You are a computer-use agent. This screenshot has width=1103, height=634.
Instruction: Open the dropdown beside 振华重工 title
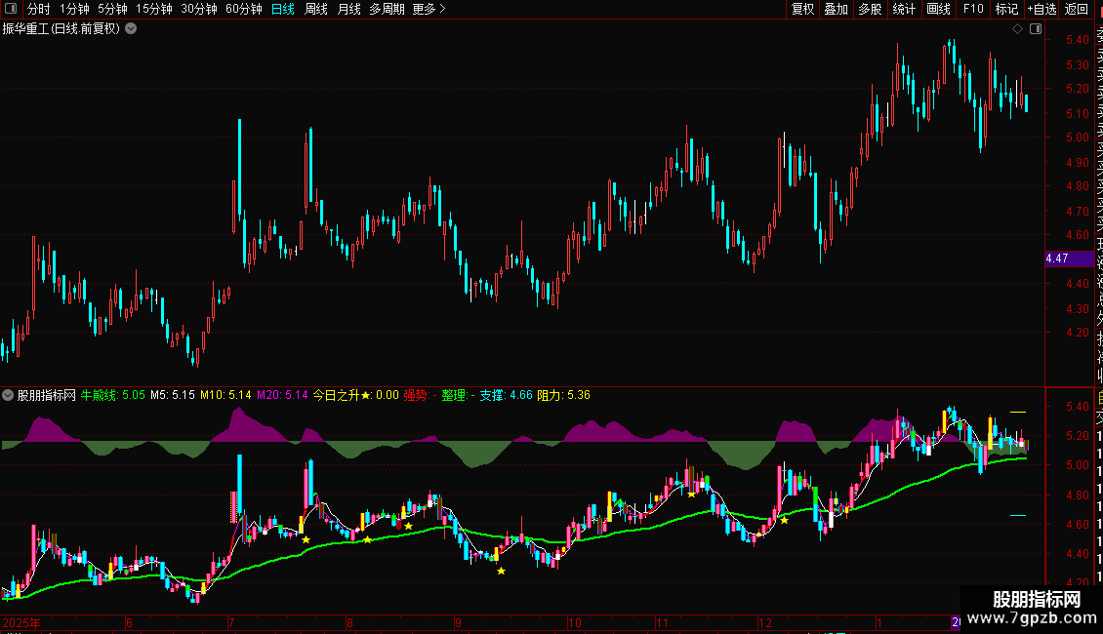coord(131,29)
